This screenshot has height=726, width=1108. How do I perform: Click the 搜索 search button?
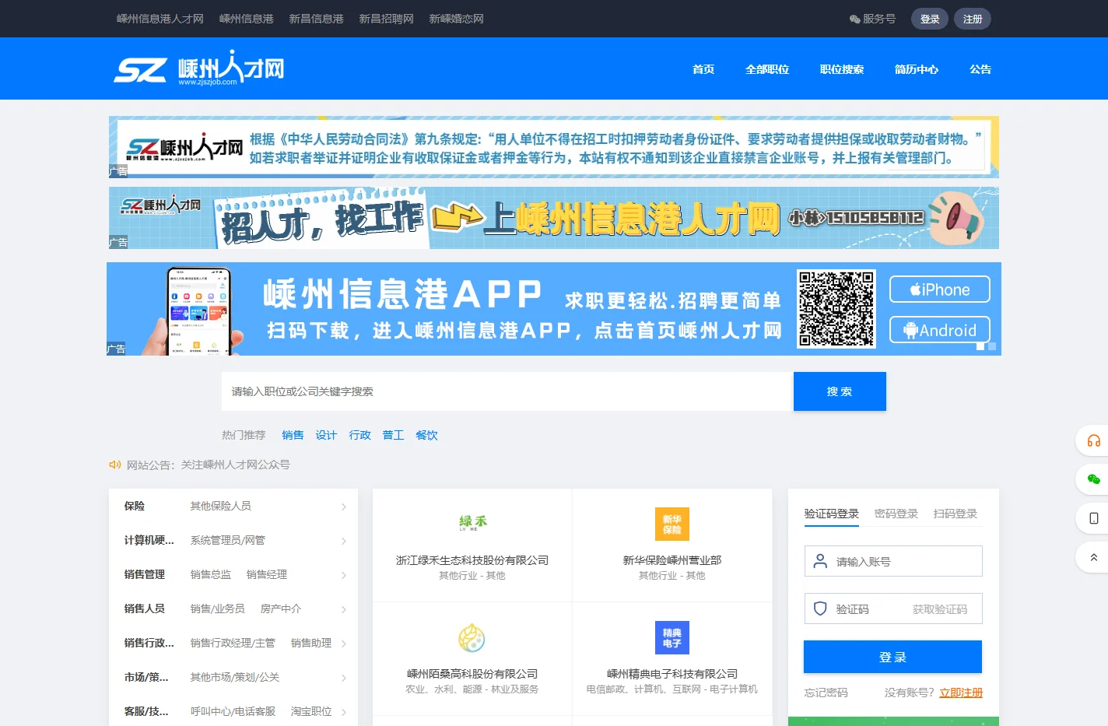point(840,391)
